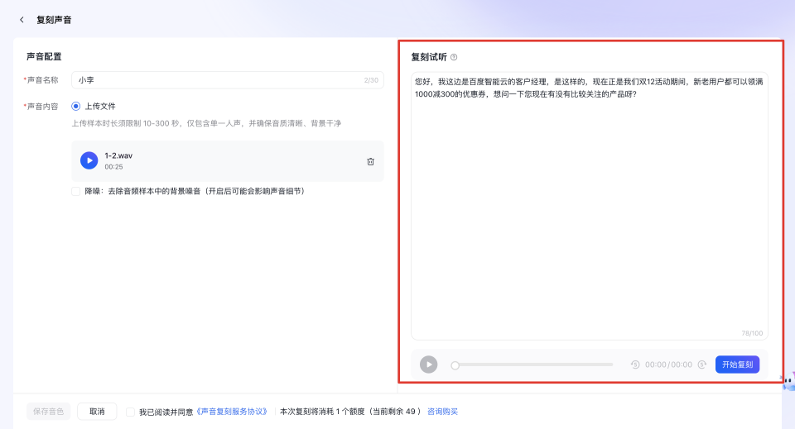795x429 pixels.
Task: Start cloning with the 开始复刻 button
Action: click(x=737, y=365)
